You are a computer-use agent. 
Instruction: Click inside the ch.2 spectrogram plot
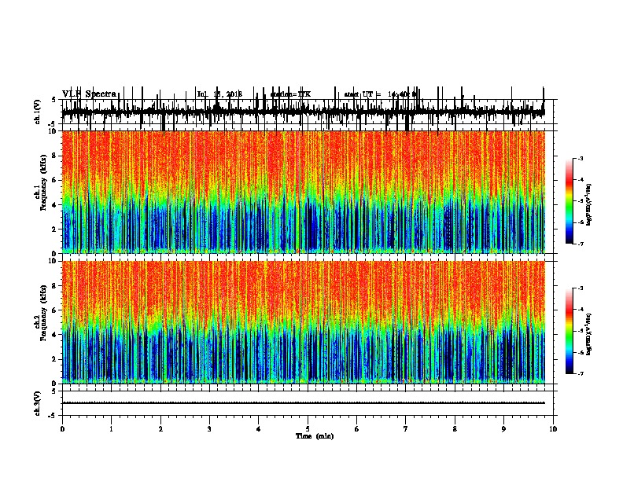pos(303,322)
